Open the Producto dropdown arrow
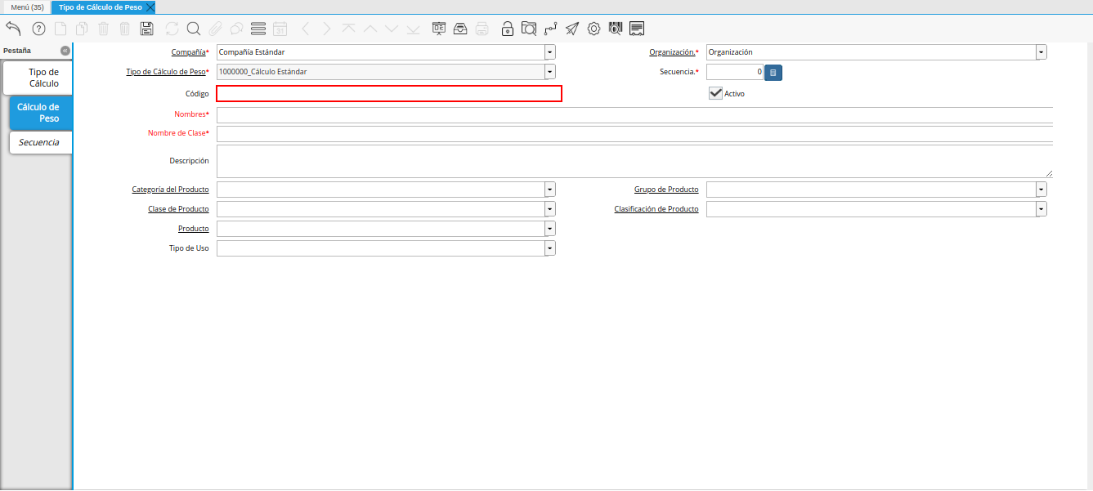1093x491 pixels. [549, 229]
